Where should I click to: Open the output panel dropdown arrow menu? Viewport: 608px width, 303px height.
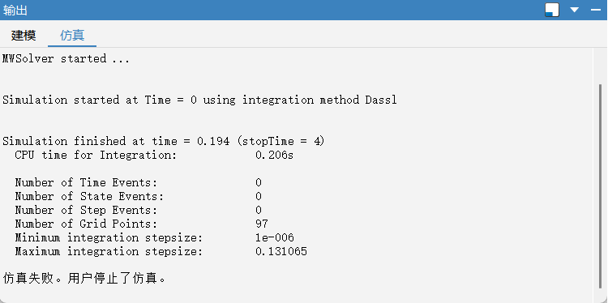tap(574, 10)
